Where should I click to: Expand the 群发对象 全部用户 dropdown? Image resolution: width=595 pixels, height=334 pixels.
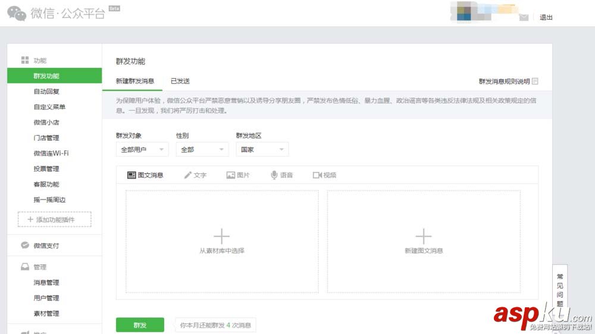142,149
